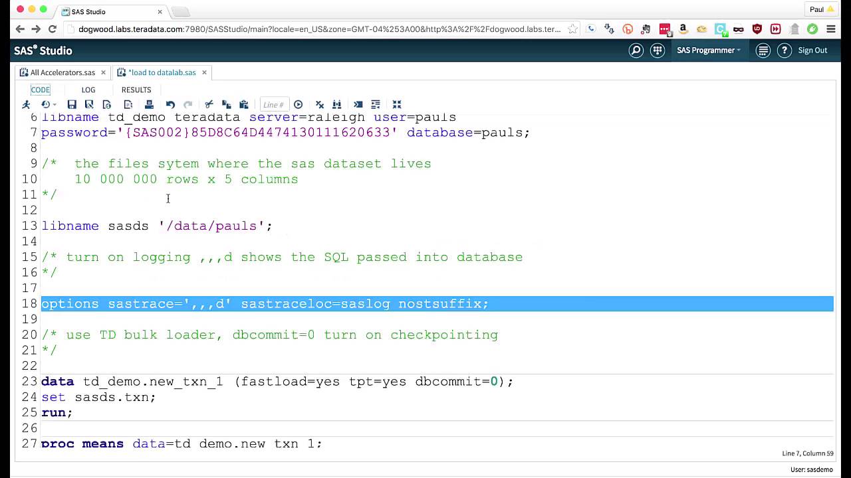The image size is (851, 478).
Task: Go back with browser back arrow
Action: (x=20, y=29)
